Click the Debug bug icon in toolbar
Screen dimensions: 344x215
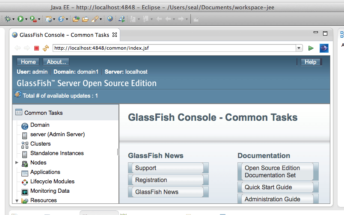tap(7, 19)
